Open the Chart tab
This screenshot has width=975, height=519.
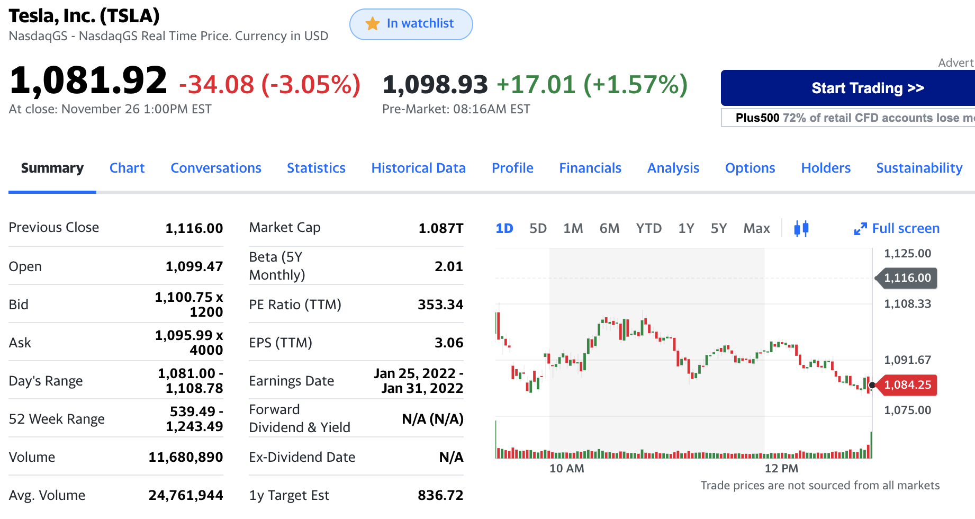pyautogui.click(x=127, y=168)
